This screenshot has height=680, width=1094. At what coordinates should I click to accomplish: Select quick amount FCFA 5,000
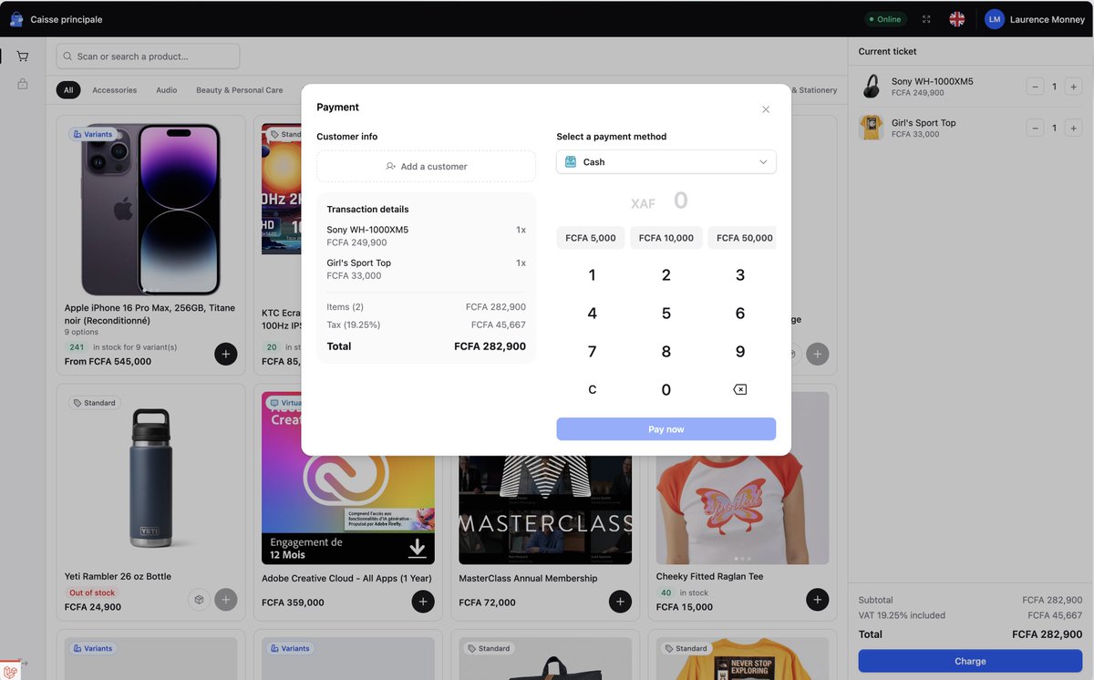pyautogui.click(x=591, y=238)
